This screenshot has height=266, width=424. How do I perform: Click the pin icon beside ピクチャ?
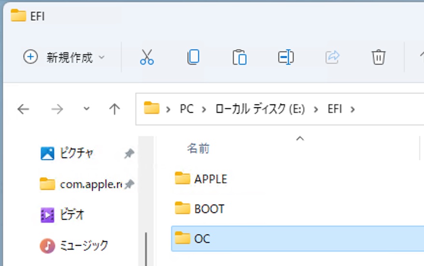tap(129, 154)
